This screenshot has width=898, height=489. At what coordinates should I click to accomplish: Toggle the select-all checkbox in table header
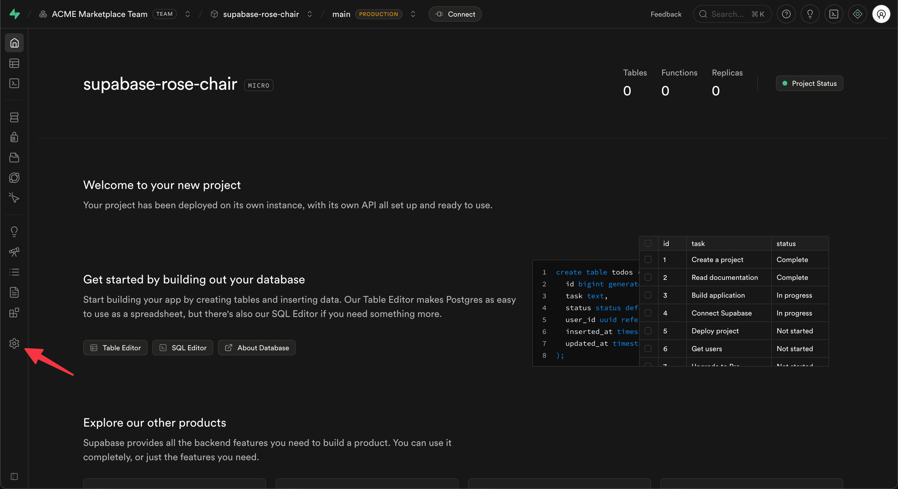648,243
